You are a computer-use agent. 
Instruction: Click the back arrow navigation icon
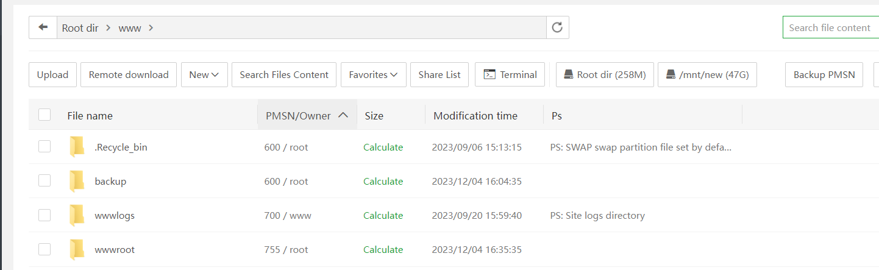click(x=43, y=27)
